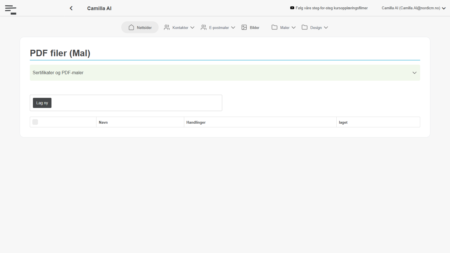Click the Design folder icon
This screenshot has width=450, height=253.
pyautogui.click(x=305, y=27)
